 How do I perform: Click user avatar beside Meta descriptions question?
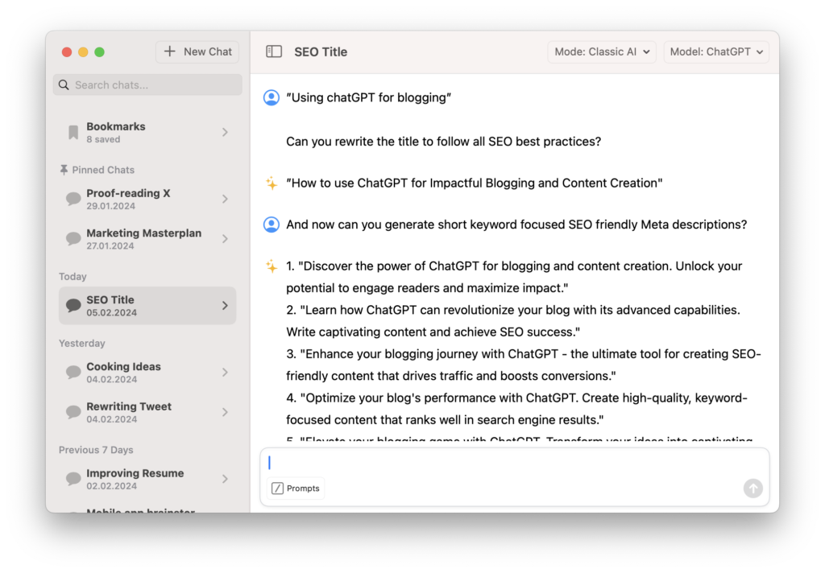(x=272, y=225)
